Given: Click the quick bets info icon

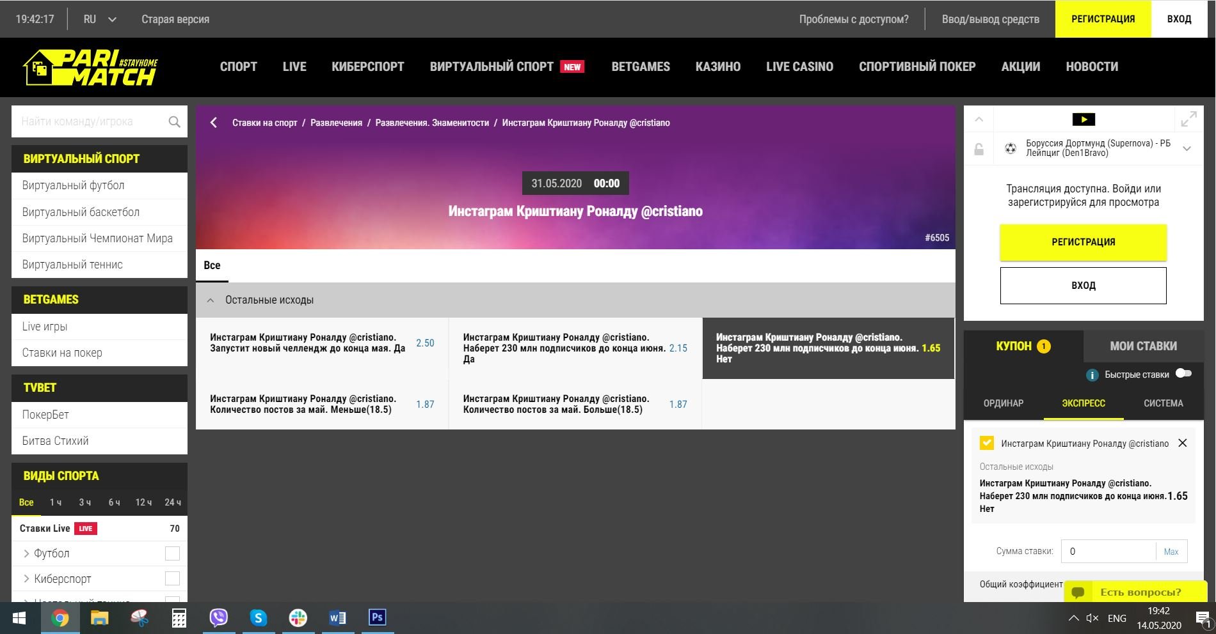Looking at the screenshot, I should click(x=1092, y=375).
